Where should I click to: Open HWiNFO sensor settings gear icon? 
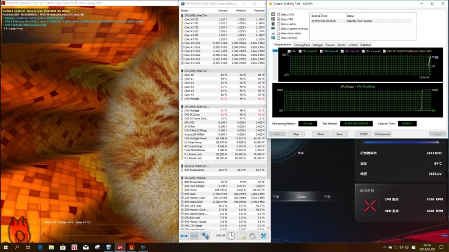[253, 236]
